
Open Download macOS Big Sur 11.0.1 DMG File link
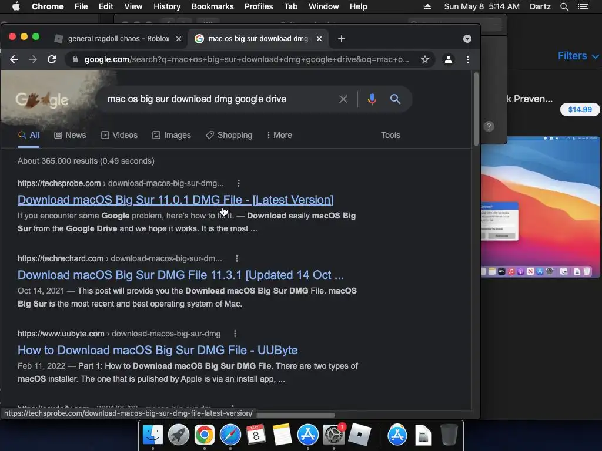[175, 200]
